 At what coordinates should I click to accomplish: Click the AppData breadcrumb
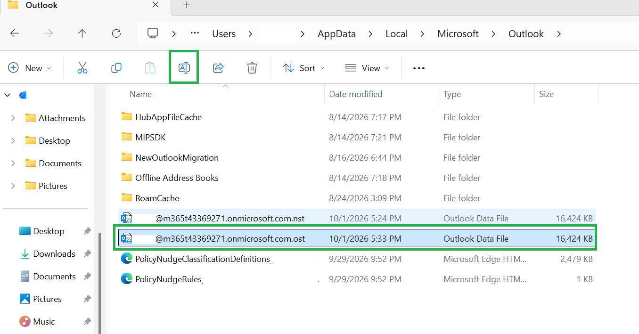click(x=336, y=34)
